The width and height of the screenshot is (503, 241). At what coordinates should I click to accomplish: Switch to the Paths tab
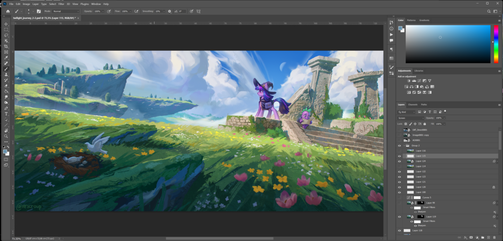[x=424, y=104]
